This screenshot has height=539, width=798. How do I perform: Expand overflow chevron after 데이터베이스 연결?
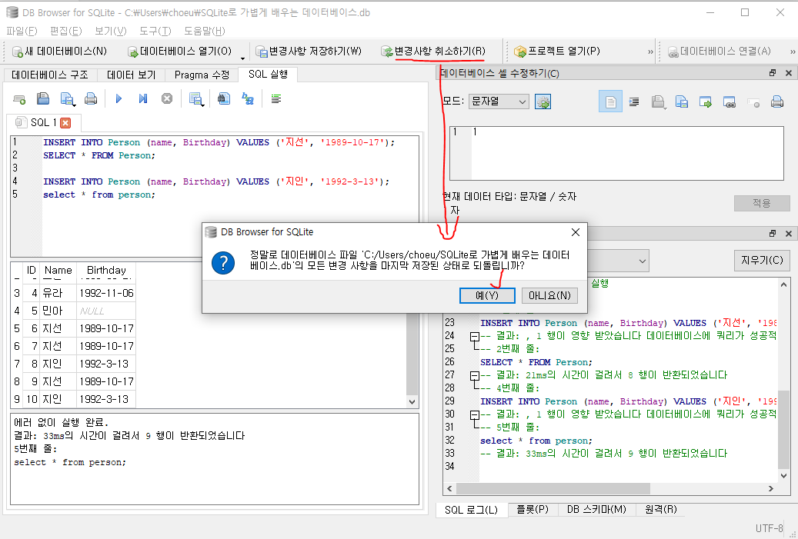[x=792, y=52]
